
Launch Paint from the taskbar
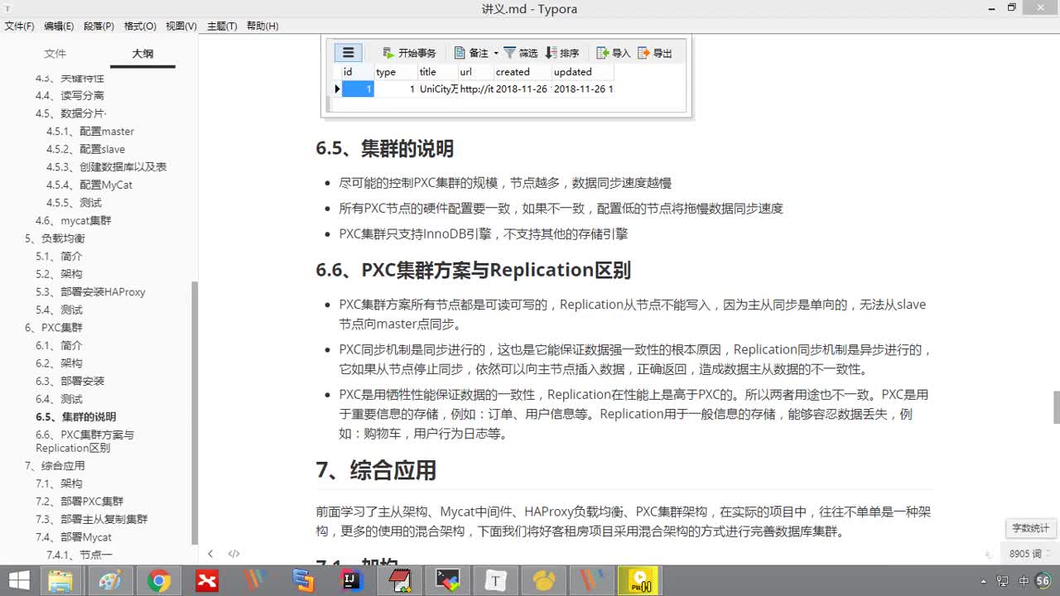pyautogui.click(x=109, y=580)
